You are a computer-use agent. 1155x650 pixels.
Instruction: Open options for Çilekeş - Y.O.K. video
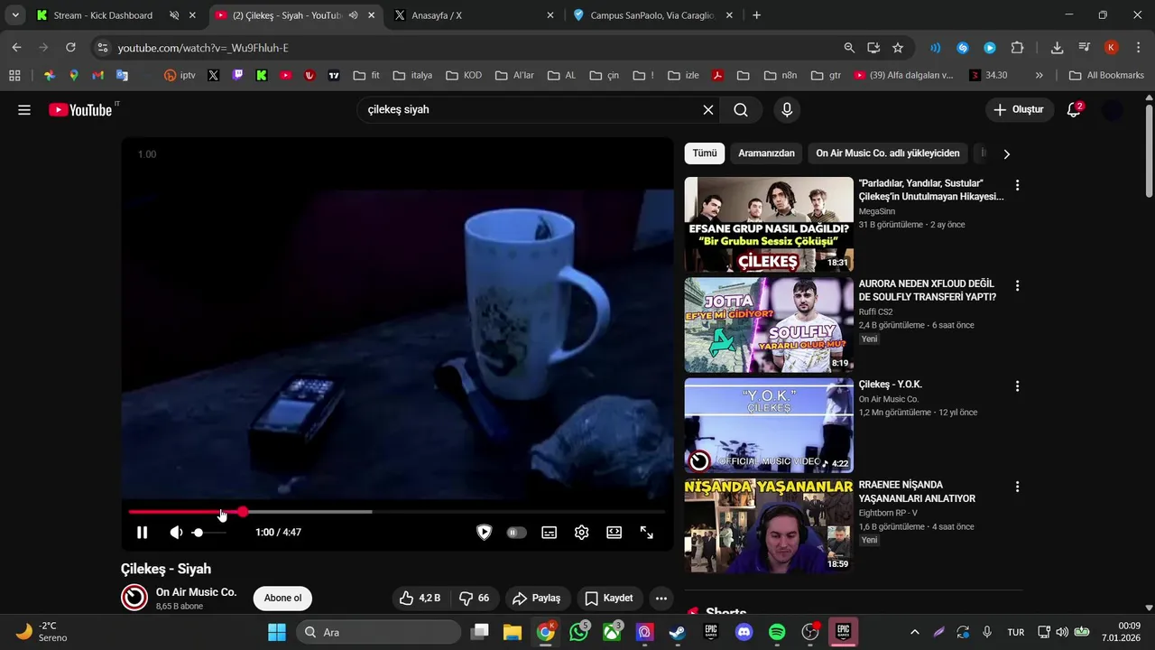tap(1017, 386)
